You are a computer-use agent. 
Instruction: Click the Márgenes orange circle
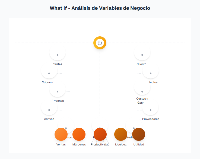[x=79, y=134]
